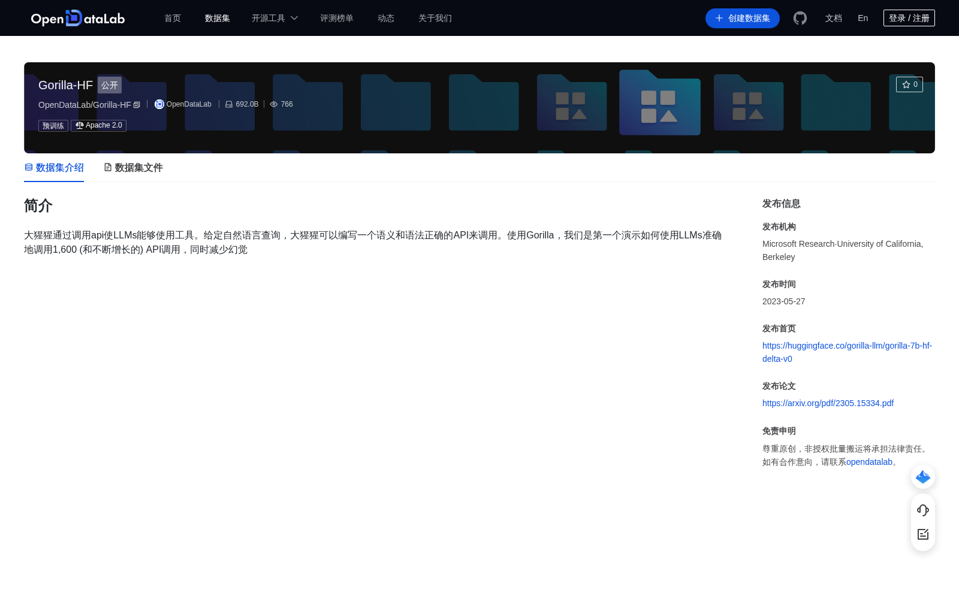Click the dataset size storage icon
959x599 pixels.
229,104
